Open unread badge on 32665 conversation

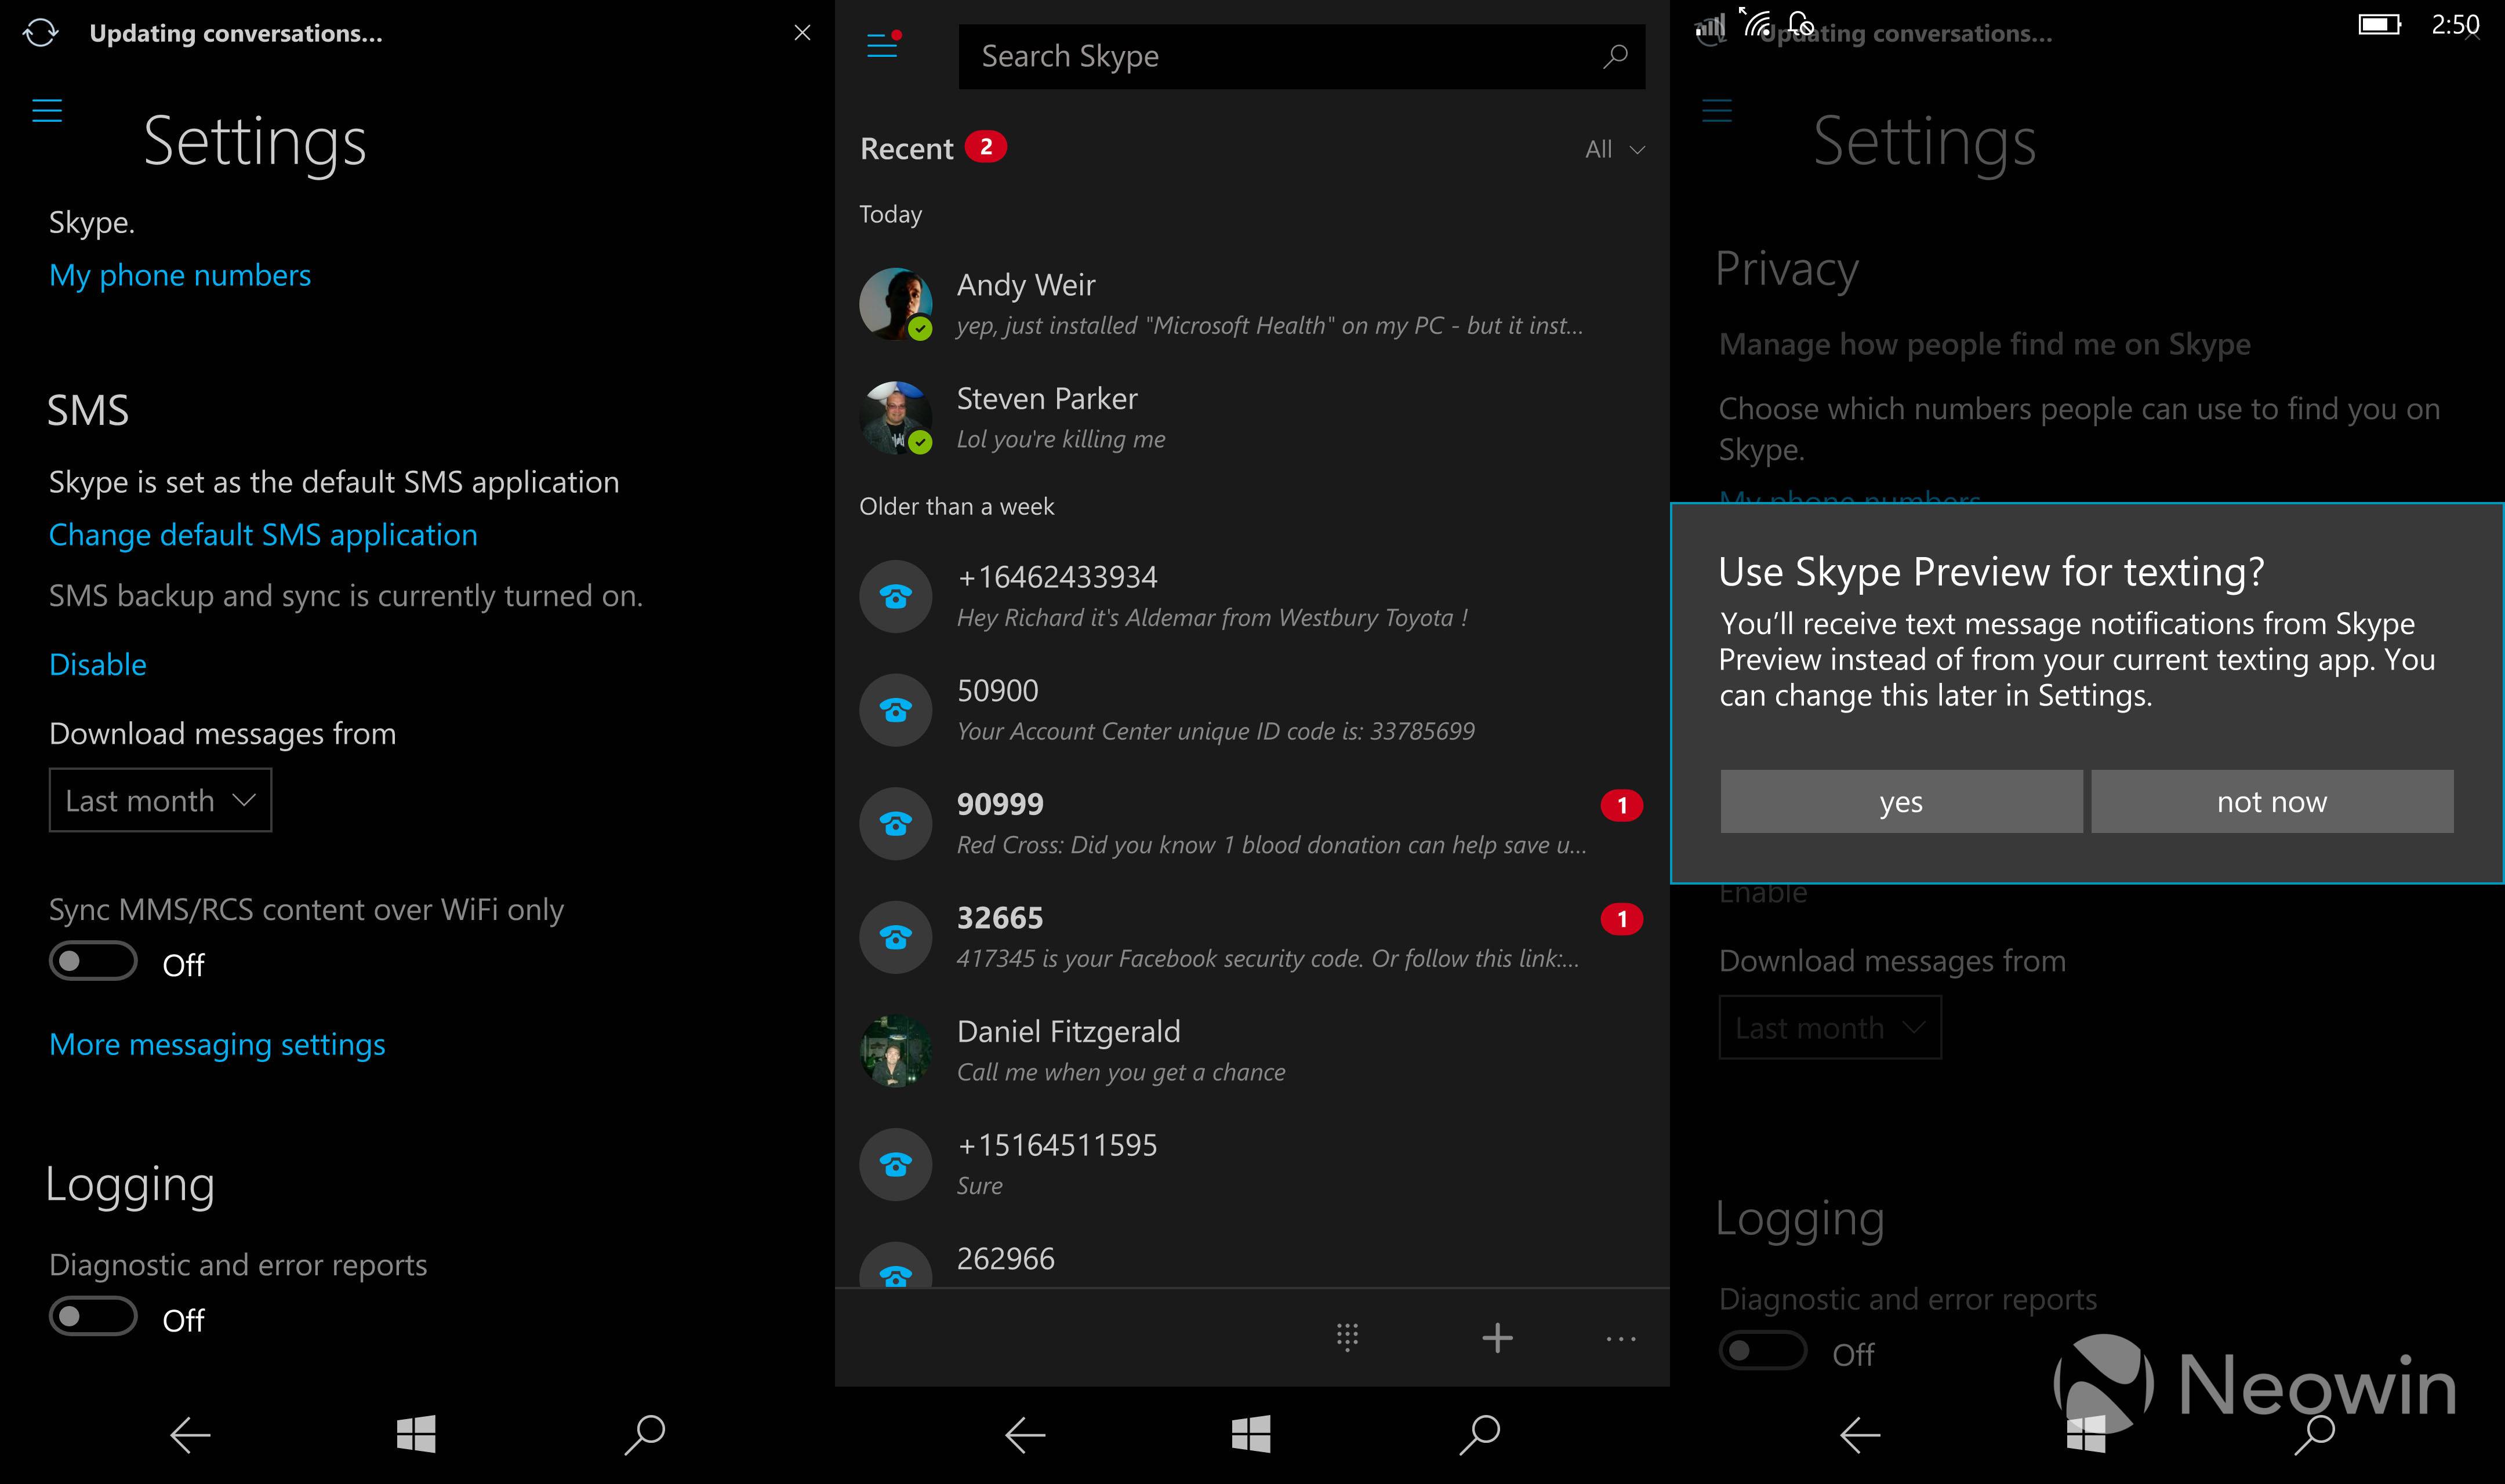pyautogui.click(x=1621, y=919)
